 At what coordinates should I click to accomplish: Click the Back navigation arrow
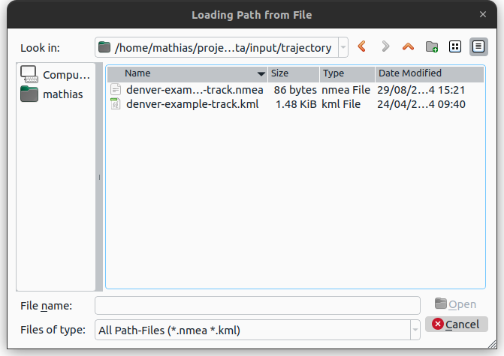362,47
